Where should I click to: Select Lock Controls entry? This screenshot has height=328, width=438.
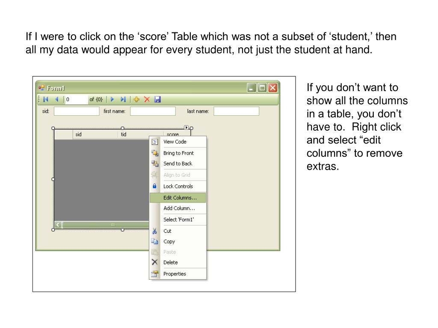click(178, 186)
